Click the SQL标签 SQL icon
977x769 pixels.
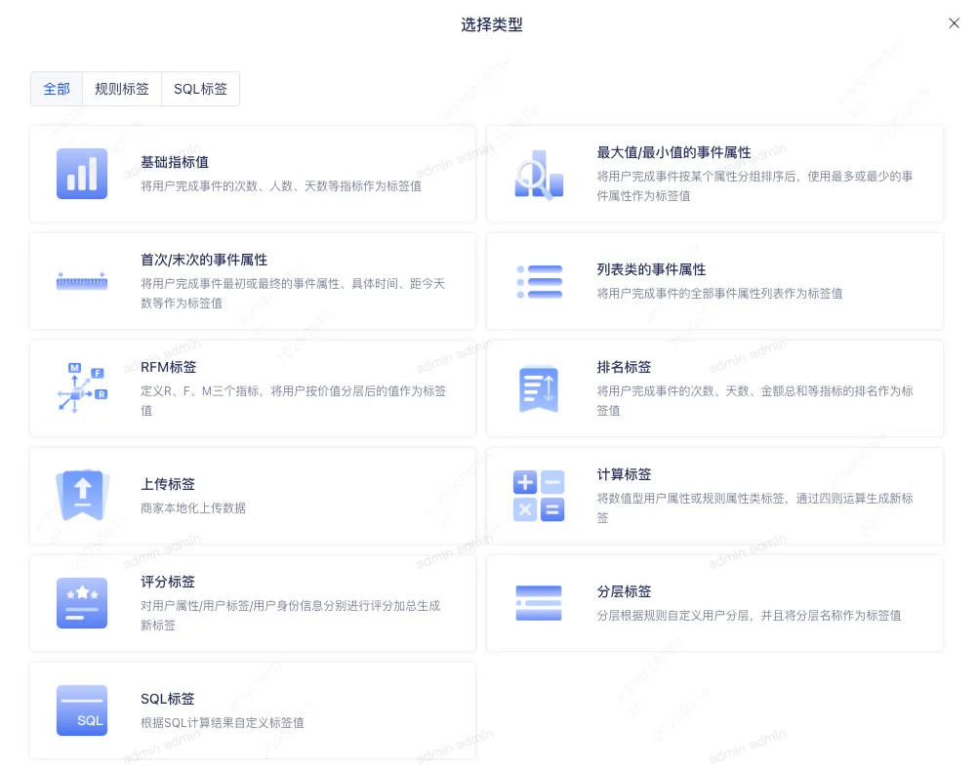pyautogui.click(x=82, y=710)
